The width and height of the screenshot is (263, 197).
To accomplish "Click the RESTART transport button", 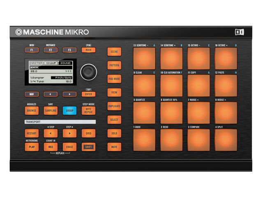I will coord(32,133).
